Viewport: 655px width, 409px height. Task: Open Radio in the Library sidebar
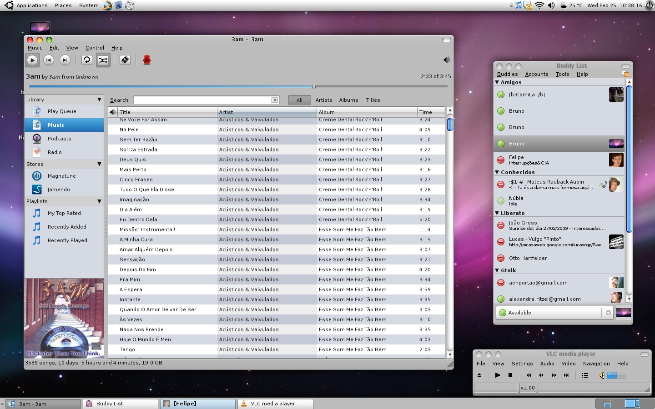(x=64, y=152)
